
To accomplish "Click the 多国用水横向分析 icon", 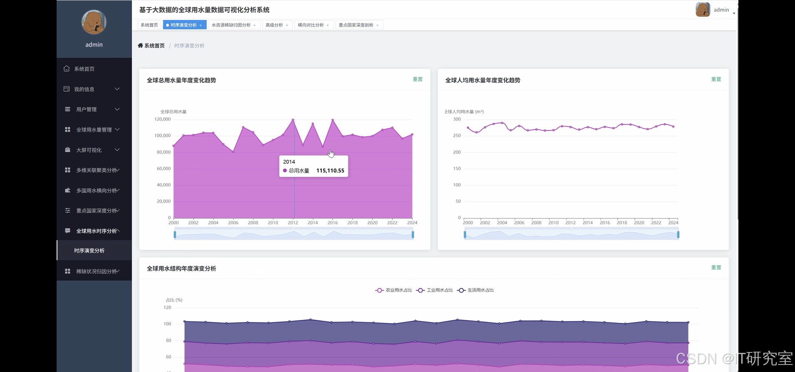I will 67,190.
